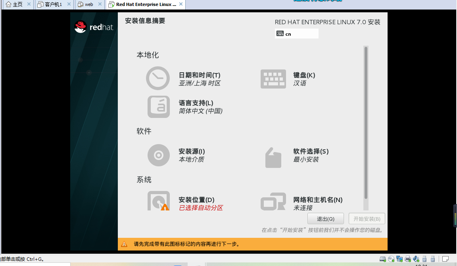Click the 简体中文 (中国) text

pyautogui.click(x=200, y=111)
